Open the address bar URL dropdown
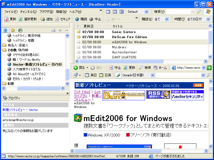 click(x=204, y=68)
